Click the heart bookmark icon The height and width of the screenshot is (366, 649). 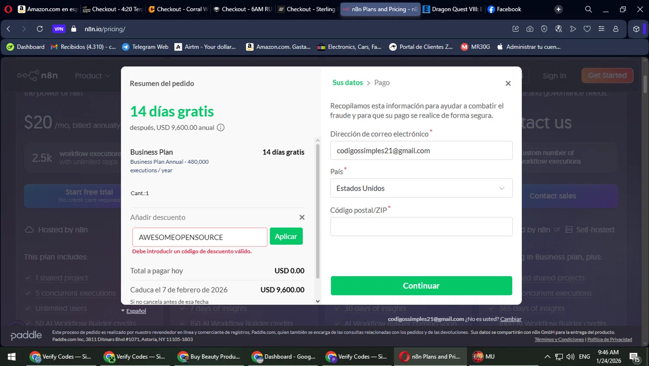pos(587,29)
